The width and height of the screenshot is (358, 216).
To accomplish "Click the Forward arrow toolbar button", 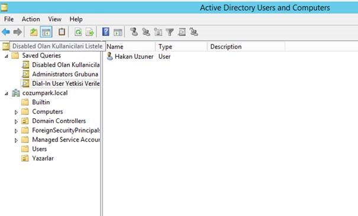I will [x=18, y=32].
